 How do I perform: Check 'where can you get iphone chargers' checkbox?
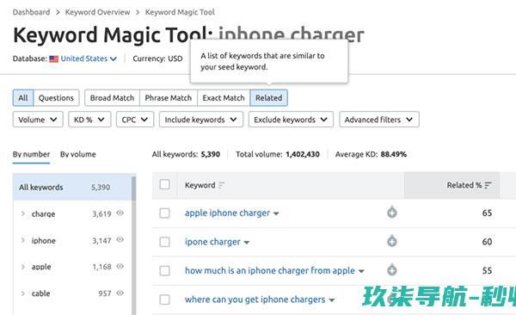(164, 300)
